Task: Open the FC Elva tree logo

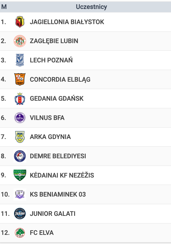Action: coord(20,233)
